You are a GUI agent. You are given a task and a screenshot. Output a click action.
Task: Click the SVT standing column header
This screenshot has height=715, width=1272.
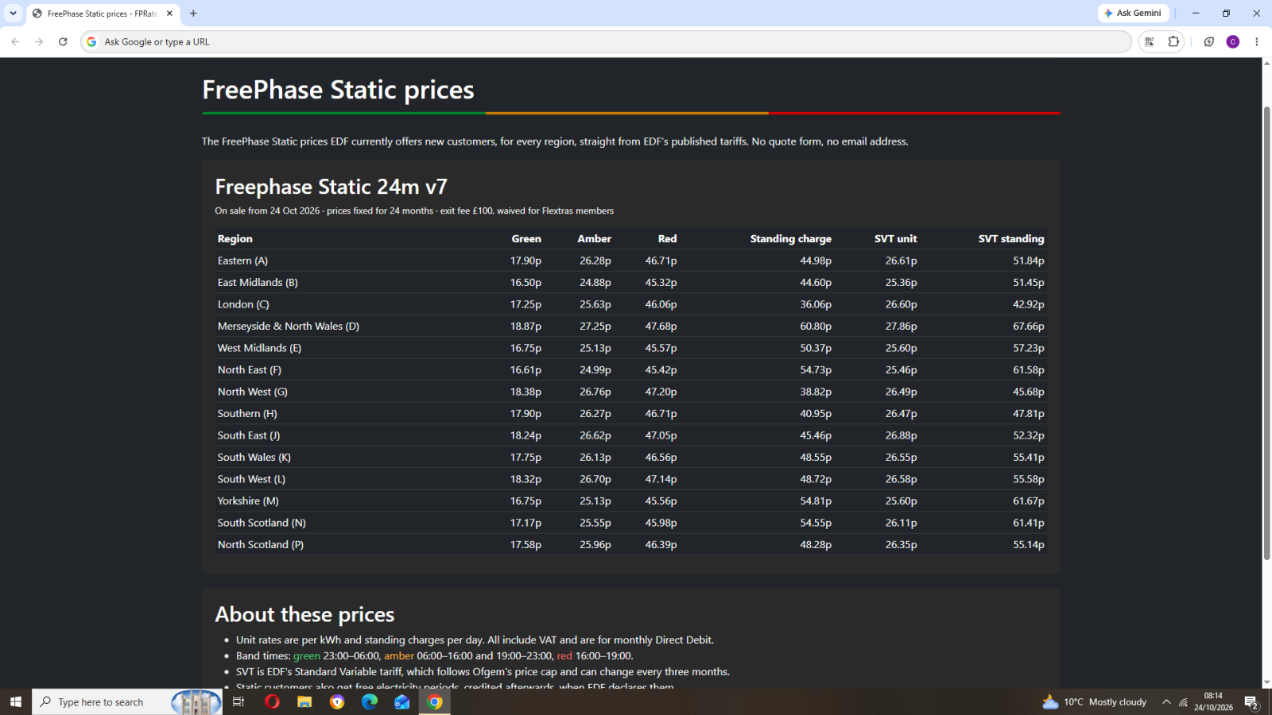click(x=1011, y=239)
